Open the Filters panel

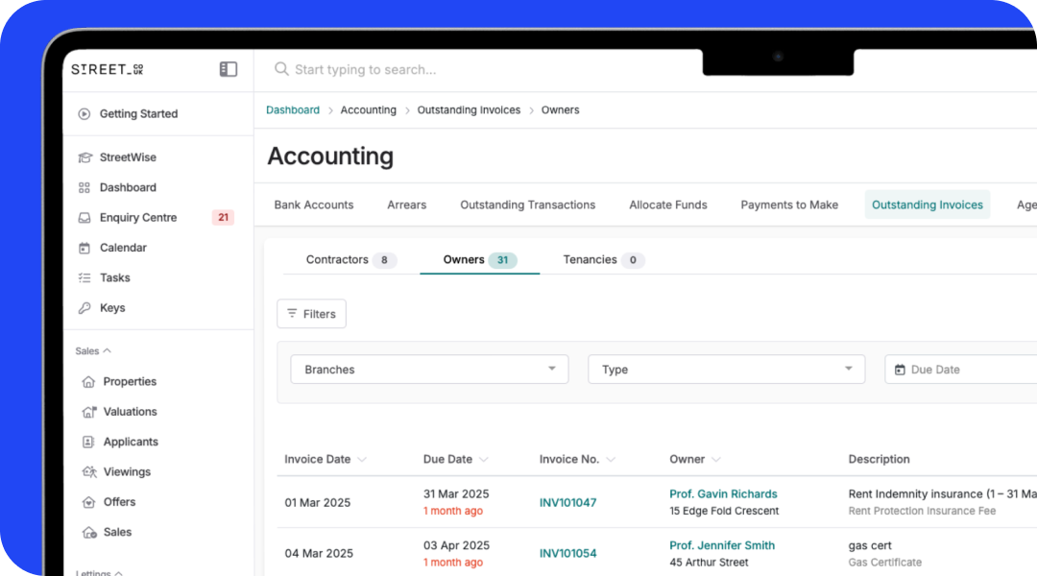tap(311, 313)
